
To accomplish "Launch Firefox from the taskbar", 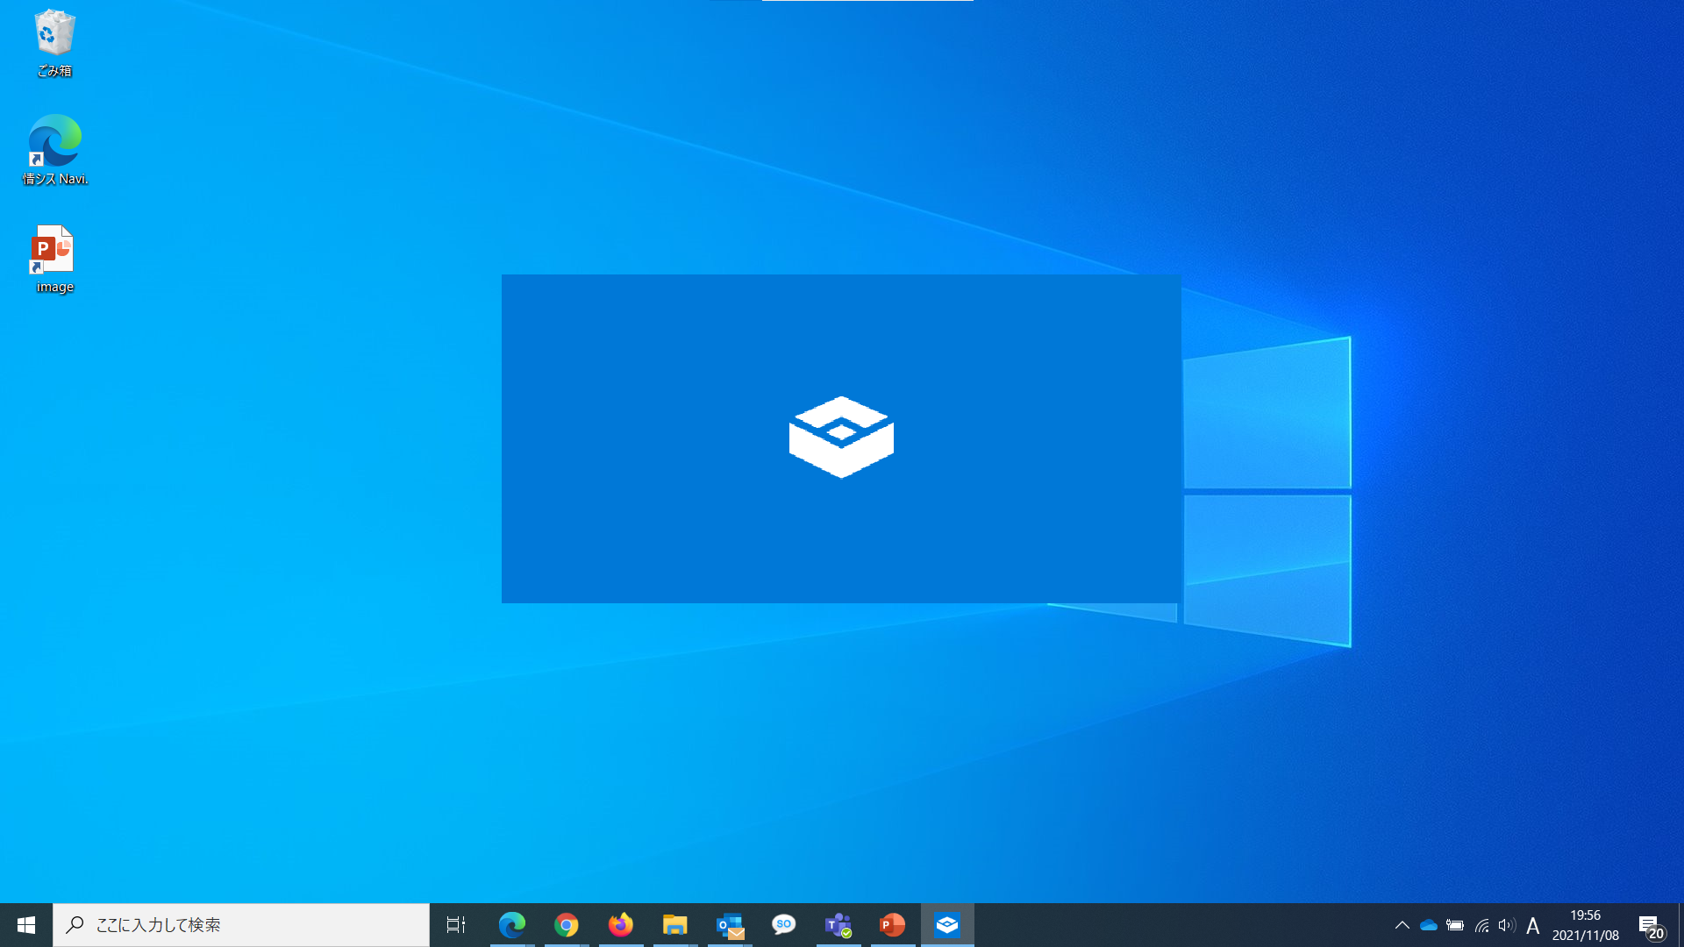I will tap(621, 925).
